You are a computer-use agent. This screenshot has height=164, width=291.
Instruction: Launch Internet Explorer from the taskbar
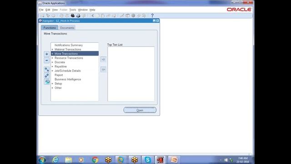point(55,160)
